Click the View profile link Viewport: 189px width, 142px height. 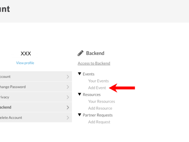click(x=25, y=63)
